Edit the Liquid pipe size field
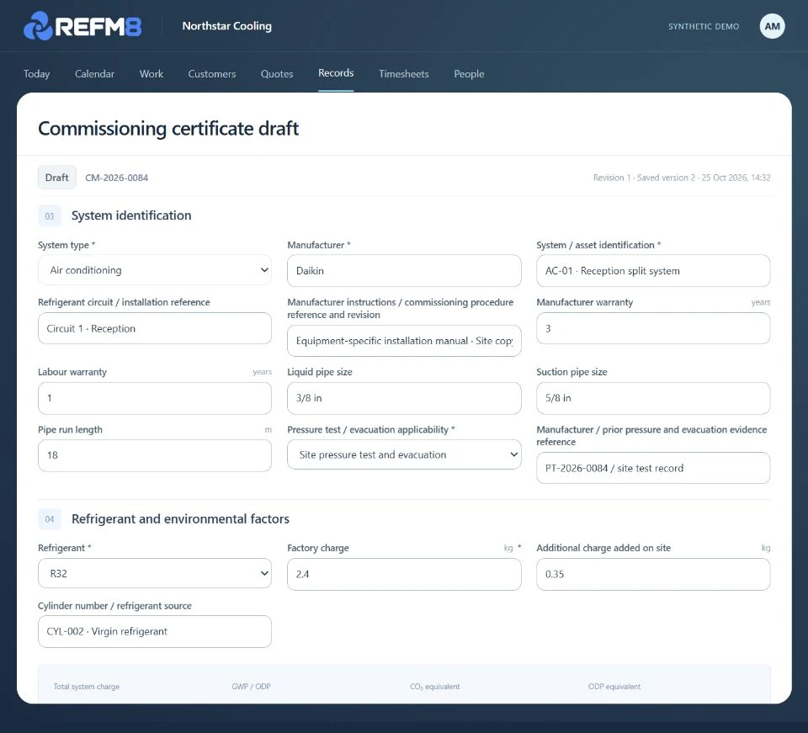 coord(404,398)
